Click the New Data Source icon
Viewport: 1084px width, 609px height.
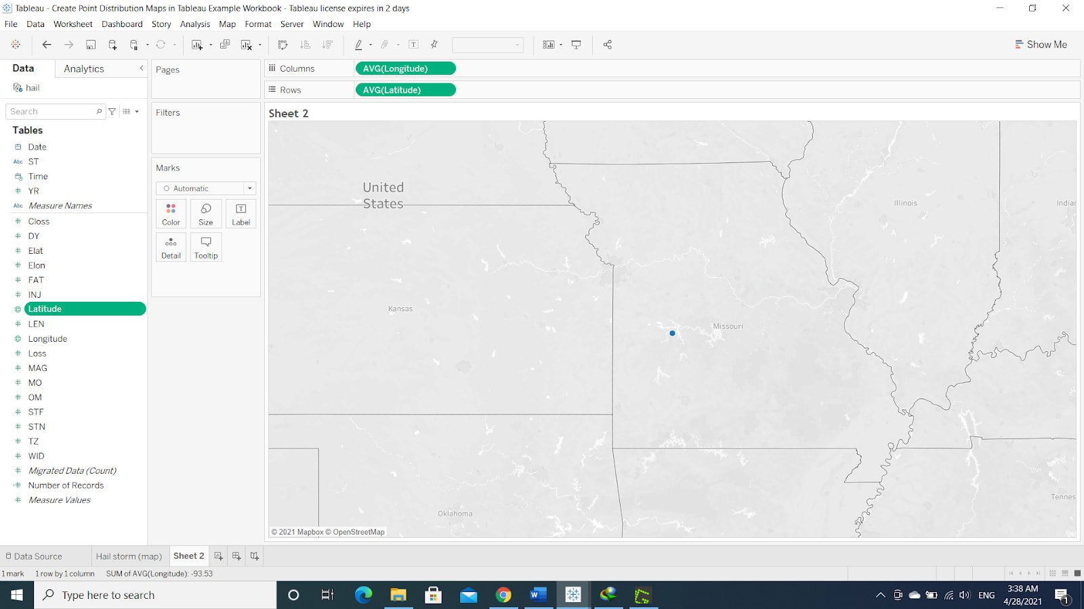[112, 45]
